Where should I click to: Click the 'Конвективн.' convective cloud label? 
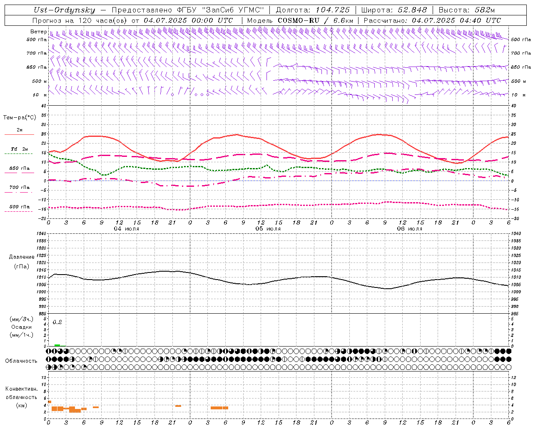click(22, 389)
